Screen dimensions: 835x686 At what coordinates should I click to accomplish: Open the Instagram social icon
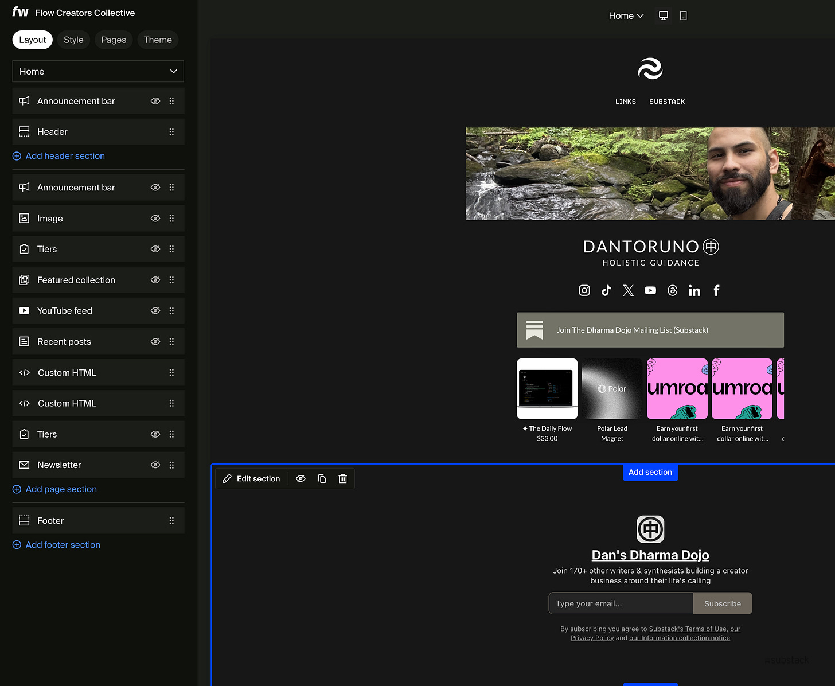click(x=584, y=290)
